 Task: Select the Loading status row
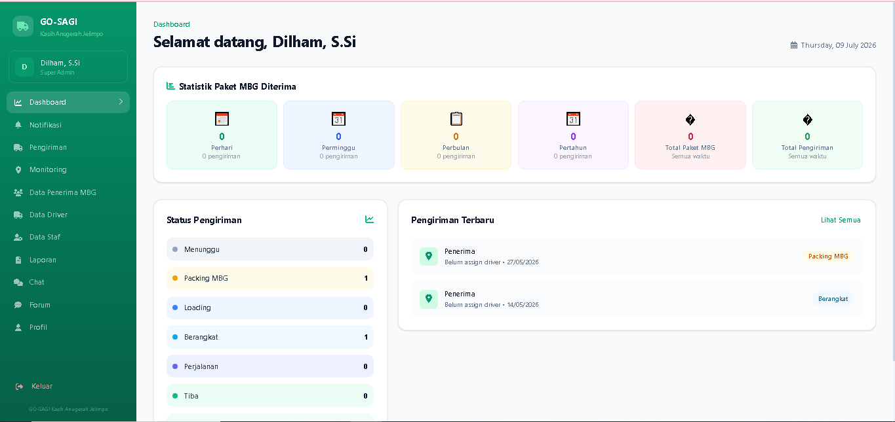point(270,308)
